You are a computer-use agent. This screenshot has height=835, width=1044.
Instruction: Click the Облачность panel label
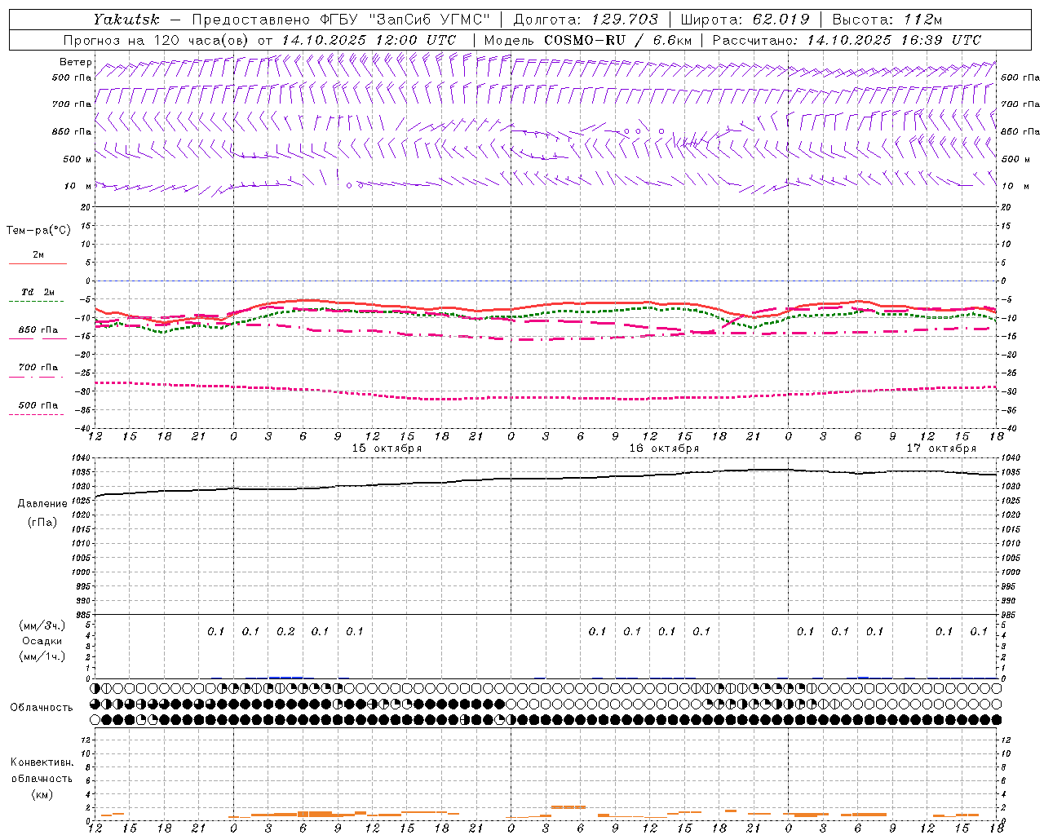click(x=42, y=708)
